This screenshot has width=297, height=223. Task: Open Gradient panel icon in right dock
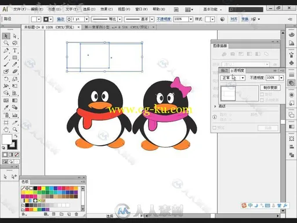click(x=291, y=127)
